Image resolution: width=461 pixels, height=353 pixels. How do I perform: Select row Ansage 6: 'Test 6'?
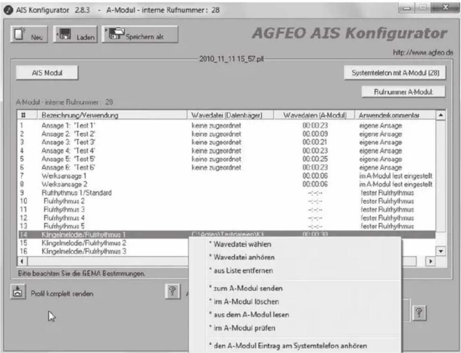(227, 167)
